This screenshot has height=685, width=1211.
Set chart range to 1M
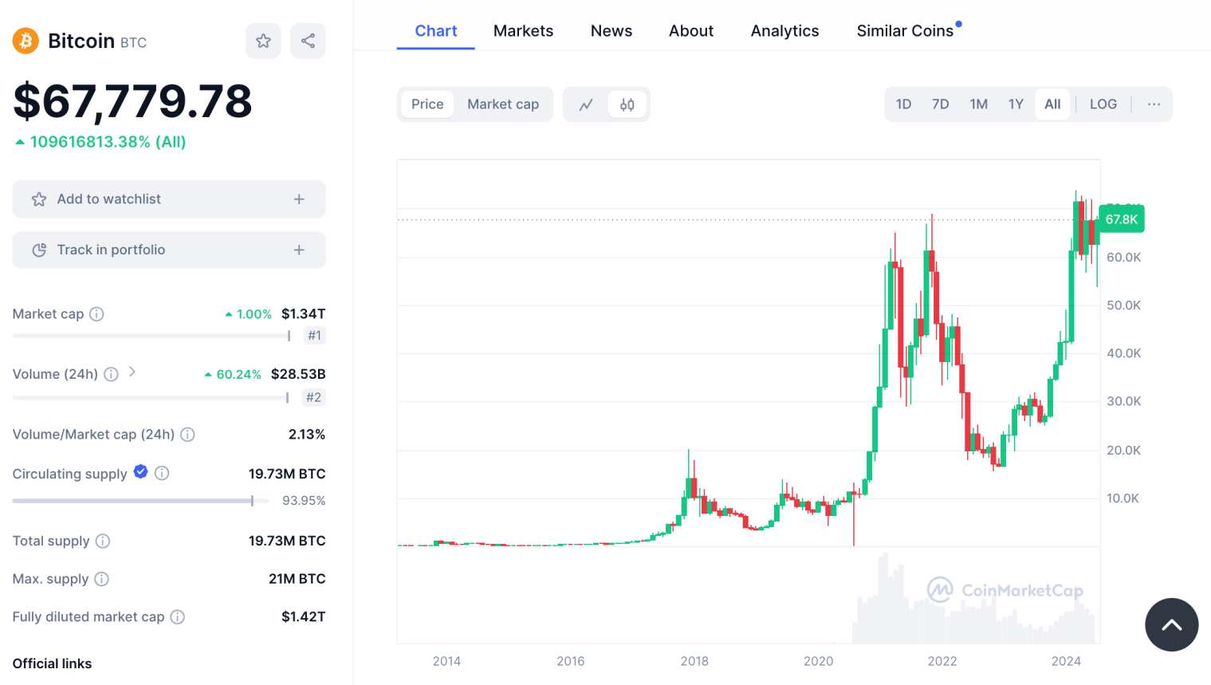pos(979,104)
